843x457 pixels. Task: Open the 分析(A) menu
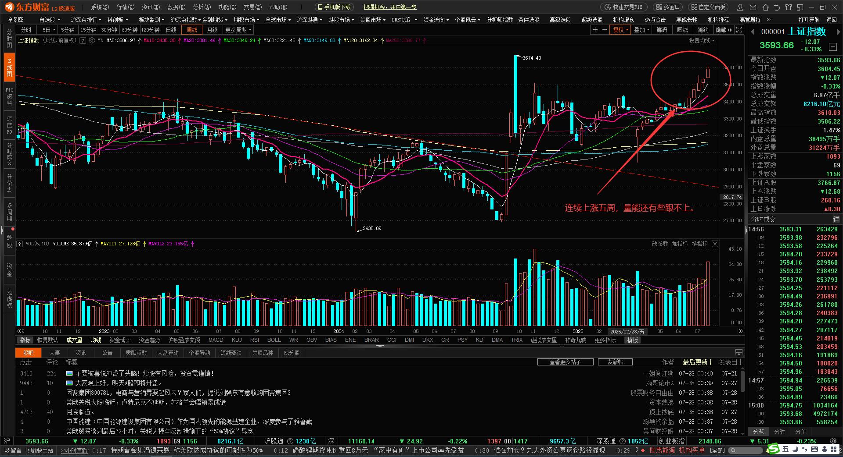click(x=202, y=7)
